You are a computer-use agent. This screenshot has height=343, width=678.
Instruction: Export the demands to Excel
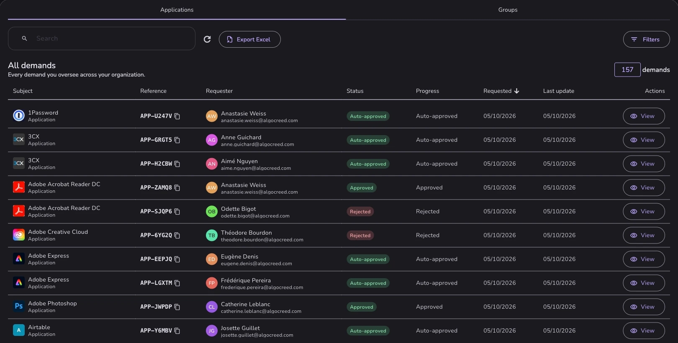pyautogui.click(x=249, y=39)
